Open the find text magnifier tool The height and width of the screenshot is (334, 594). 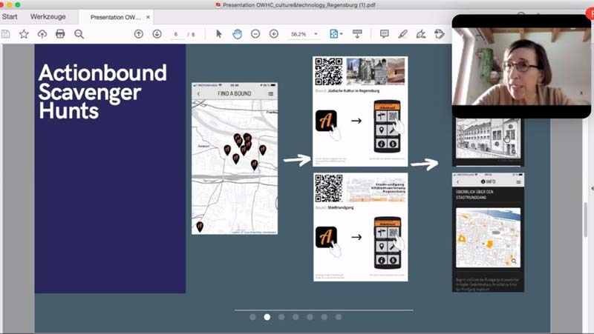(x=79, y=34)
